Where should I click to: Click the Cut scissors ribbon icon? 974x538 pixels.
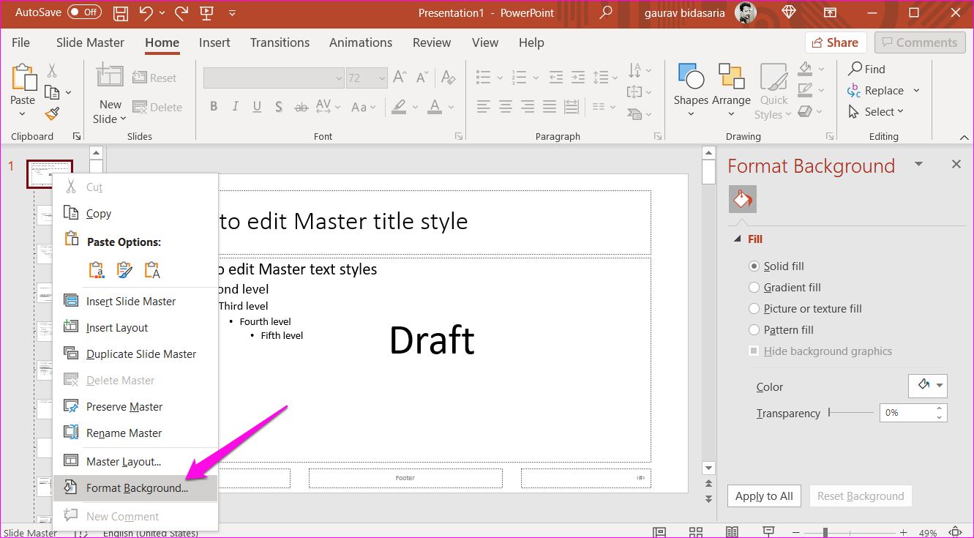click(52, 70)
